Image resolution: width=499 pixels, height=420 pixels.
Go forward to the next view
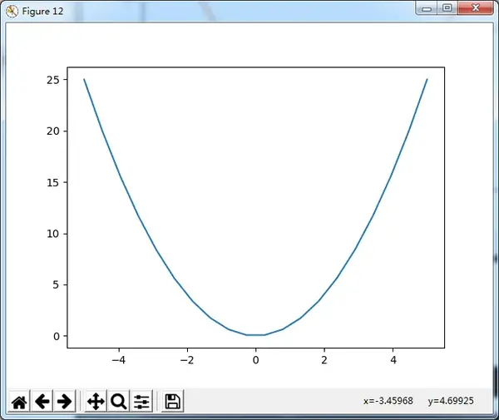[65, 401]
